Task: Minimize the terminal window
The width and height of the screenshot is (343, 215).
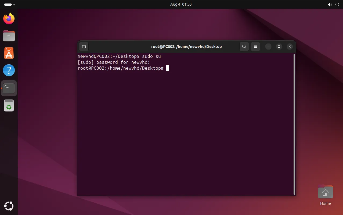Action: pyautogui.click(x=268, y=47)
